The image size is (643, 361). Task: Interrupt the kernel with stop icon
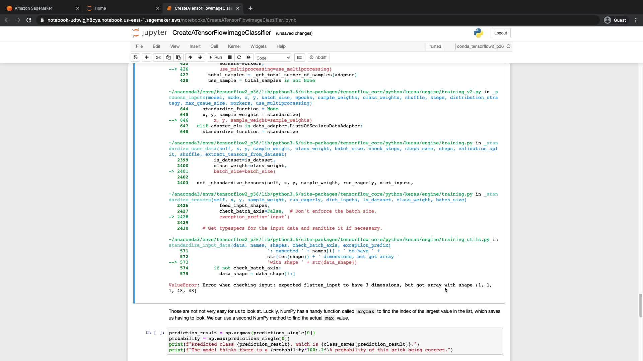230,57
